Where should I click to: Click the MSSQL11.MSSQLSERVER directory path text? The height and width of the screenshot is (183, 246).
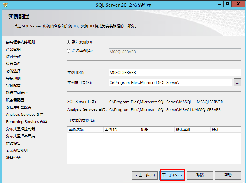tap(166, 102)
